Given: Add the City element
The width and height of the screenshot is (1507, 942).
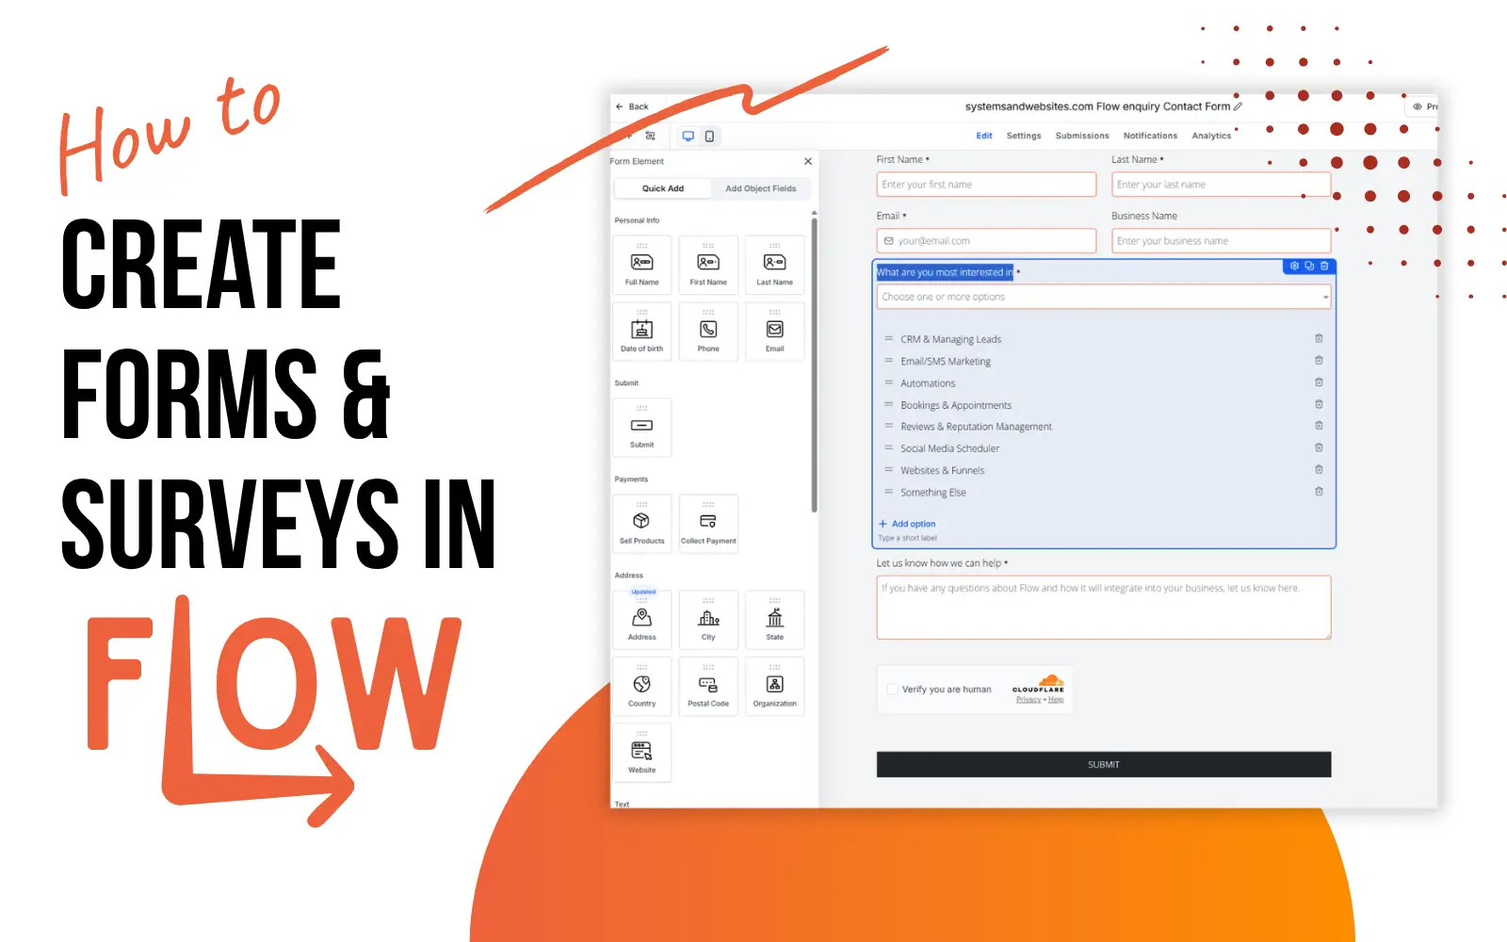Looking at the screenshot, I should 708,620.
